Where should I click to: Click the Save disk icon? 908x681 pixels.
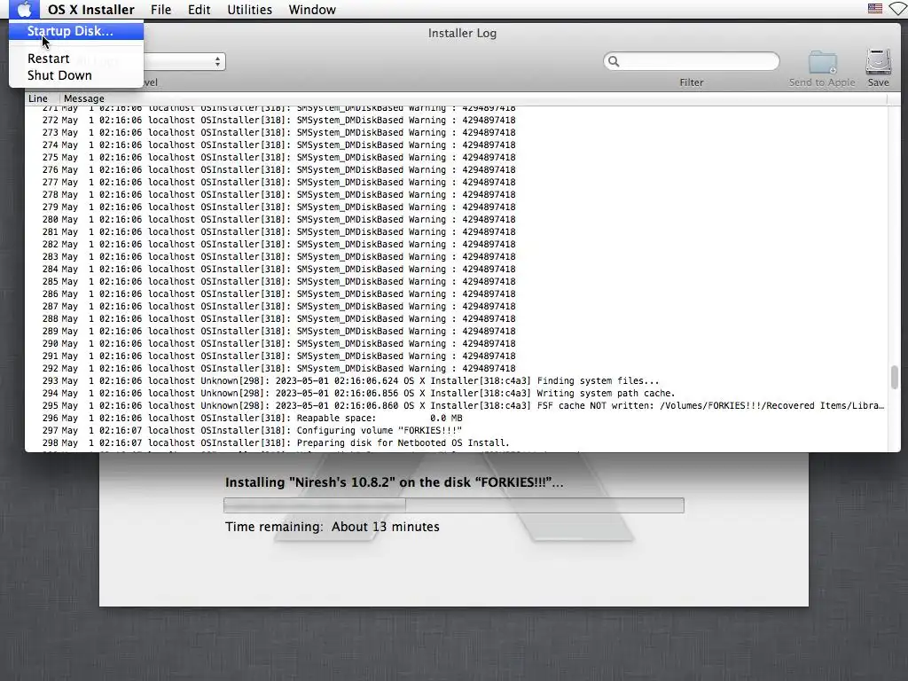pyautogui.click(x=878, y=62)
